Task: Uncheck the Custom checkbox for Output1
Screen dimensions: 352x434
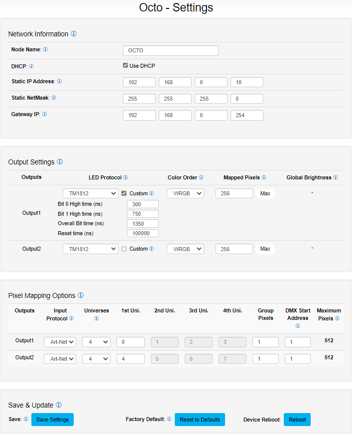Action: point(124,193)
